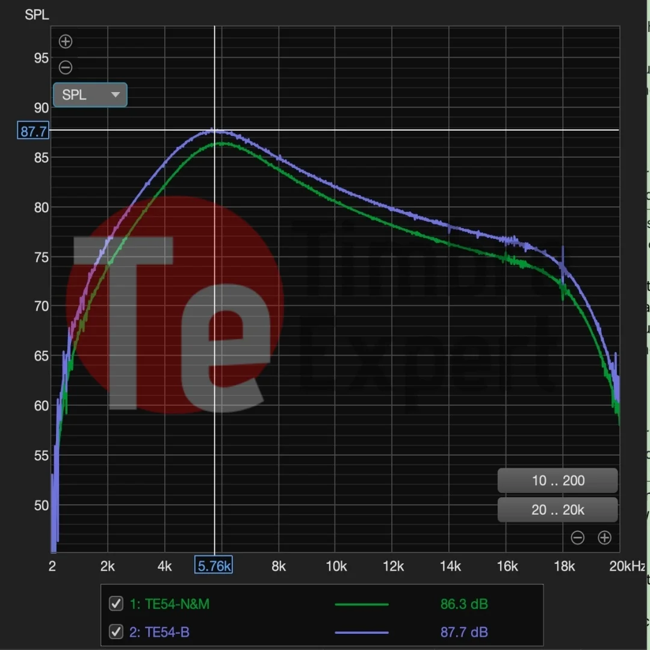Screen dimensions: 650x650
Task: Set frequency range to 10 .. 200
Action: (x=557, y=480)
